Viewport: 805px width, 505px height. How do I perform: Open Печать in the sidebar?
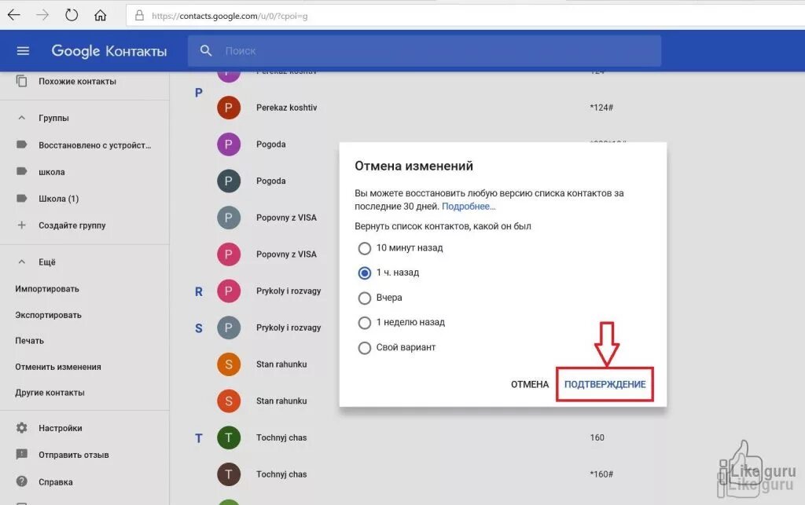(29, 340)
